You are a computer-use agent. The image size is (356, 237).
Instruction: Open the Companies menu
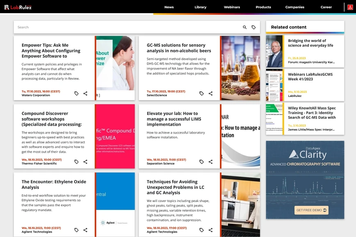click(295, 7)
